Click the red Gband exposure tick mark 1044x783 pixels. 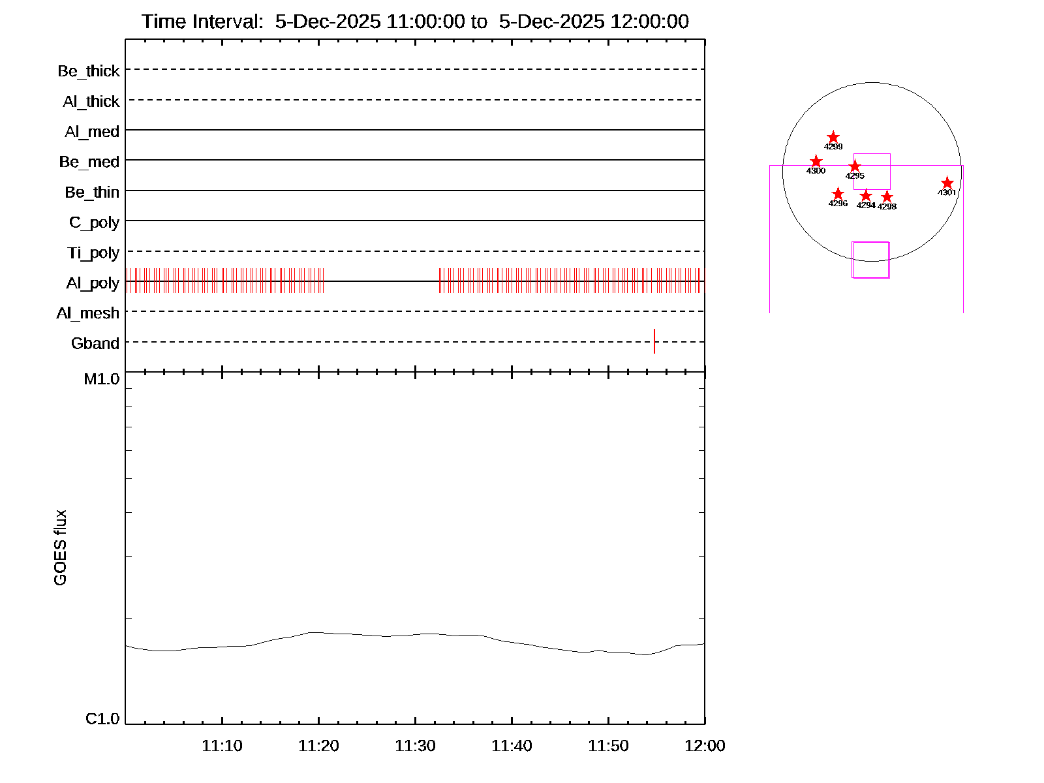coord(654,341)
